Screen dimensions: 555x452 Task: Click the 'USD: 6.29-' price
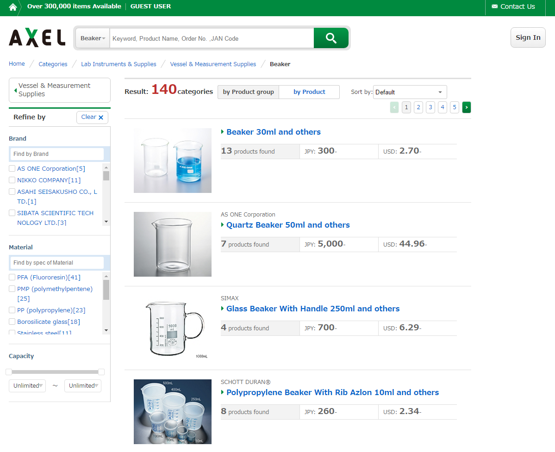402,328
